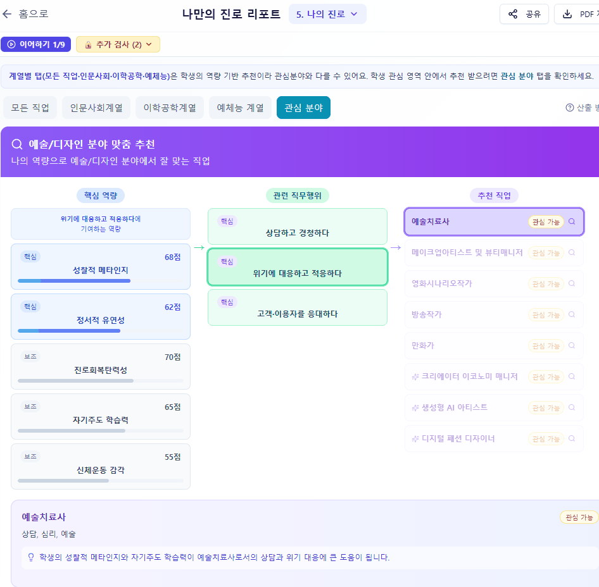Click 관심 가능 badge on 만화가 row
The height and width of the screenshot is (587, 599).
point(546,346)
